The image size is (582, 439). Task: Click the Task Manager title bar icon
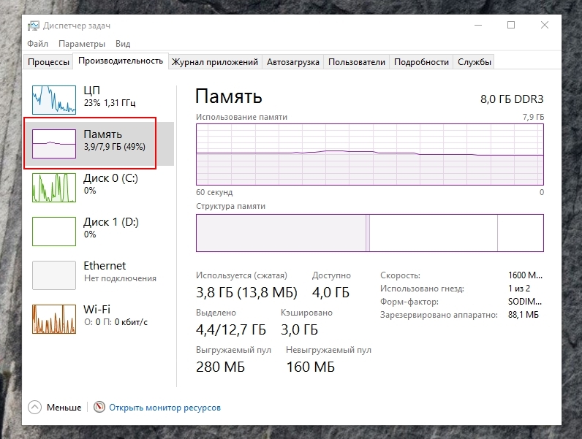pos(34,26)
